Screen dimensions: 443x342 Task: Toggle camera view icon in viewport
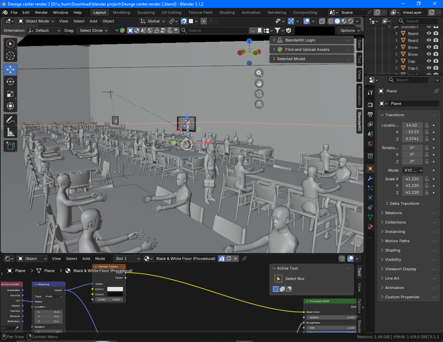tap(259, 94)
